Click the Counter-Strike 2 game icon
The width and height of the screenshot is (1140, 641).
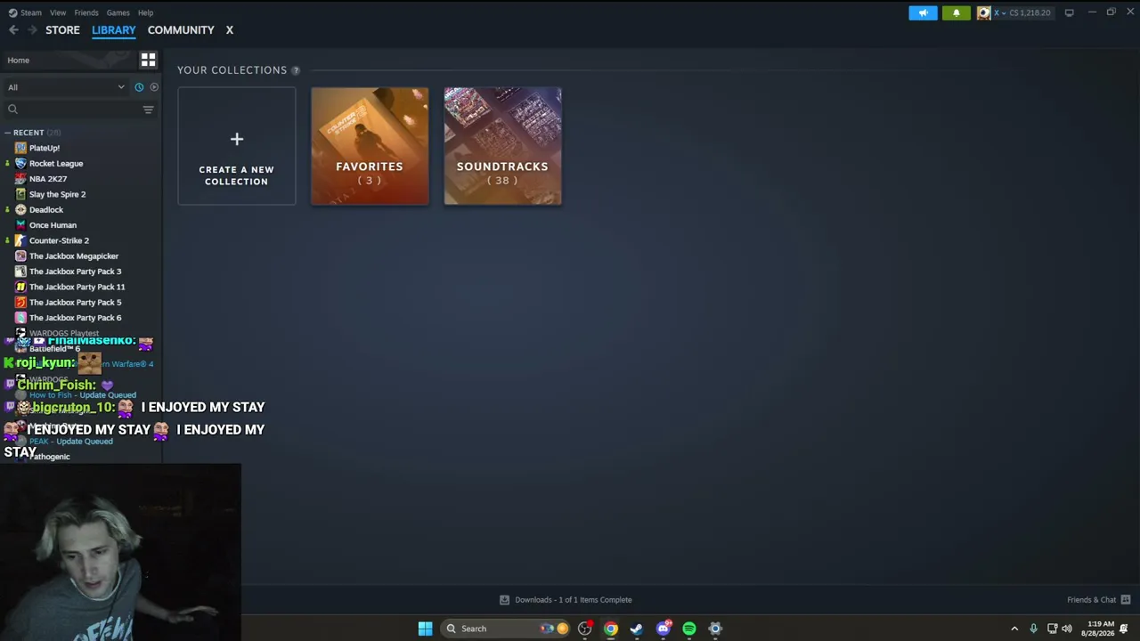point(20,240)
